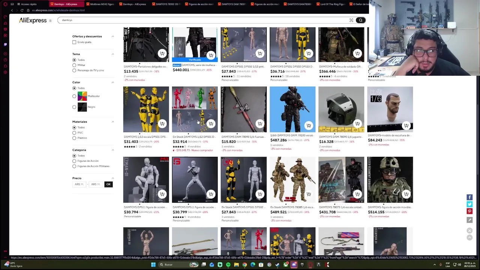The width and height of the screenshot is (480, 270).
Task: Collapse the Tema filter section
Action: click(112, 54)
